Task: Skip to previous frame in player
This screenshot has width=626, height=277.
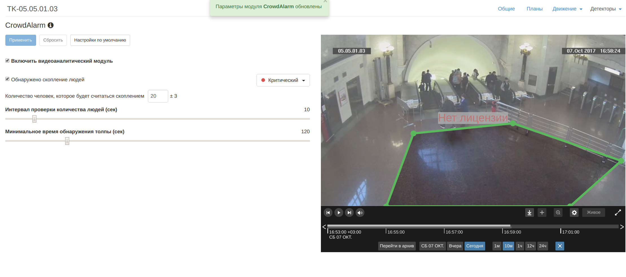Action: pyautogui.click(x=328, y=213)
